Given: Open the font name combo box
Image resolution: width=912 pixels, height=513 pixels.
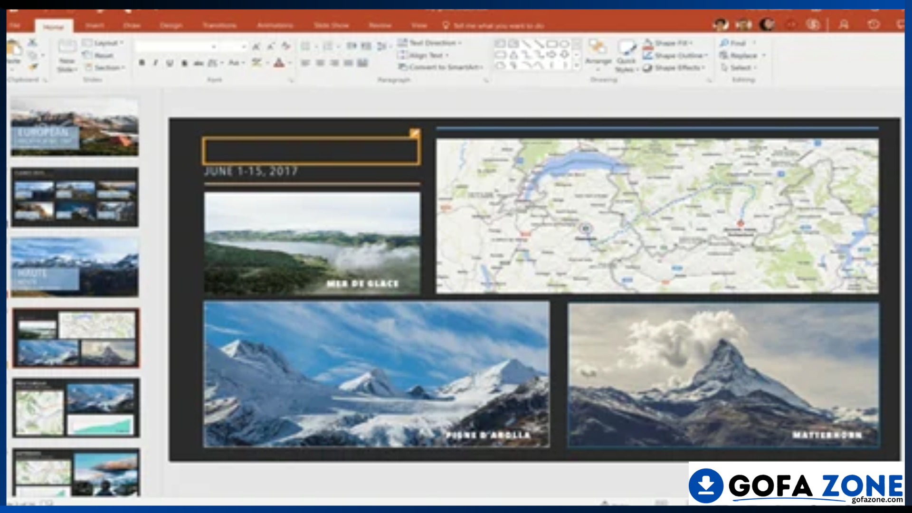Looking at the screenshot, I should coord(176,46).
